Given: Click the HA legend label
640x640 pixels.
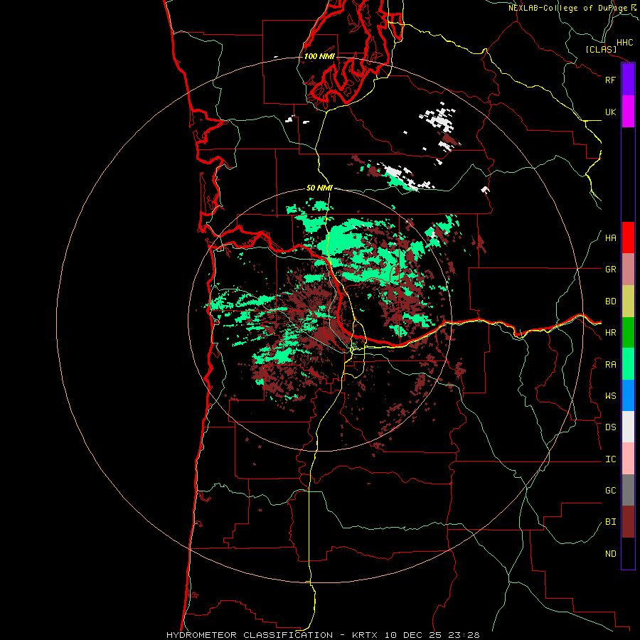Looking at the screenshot, I should tap(611, 238).
